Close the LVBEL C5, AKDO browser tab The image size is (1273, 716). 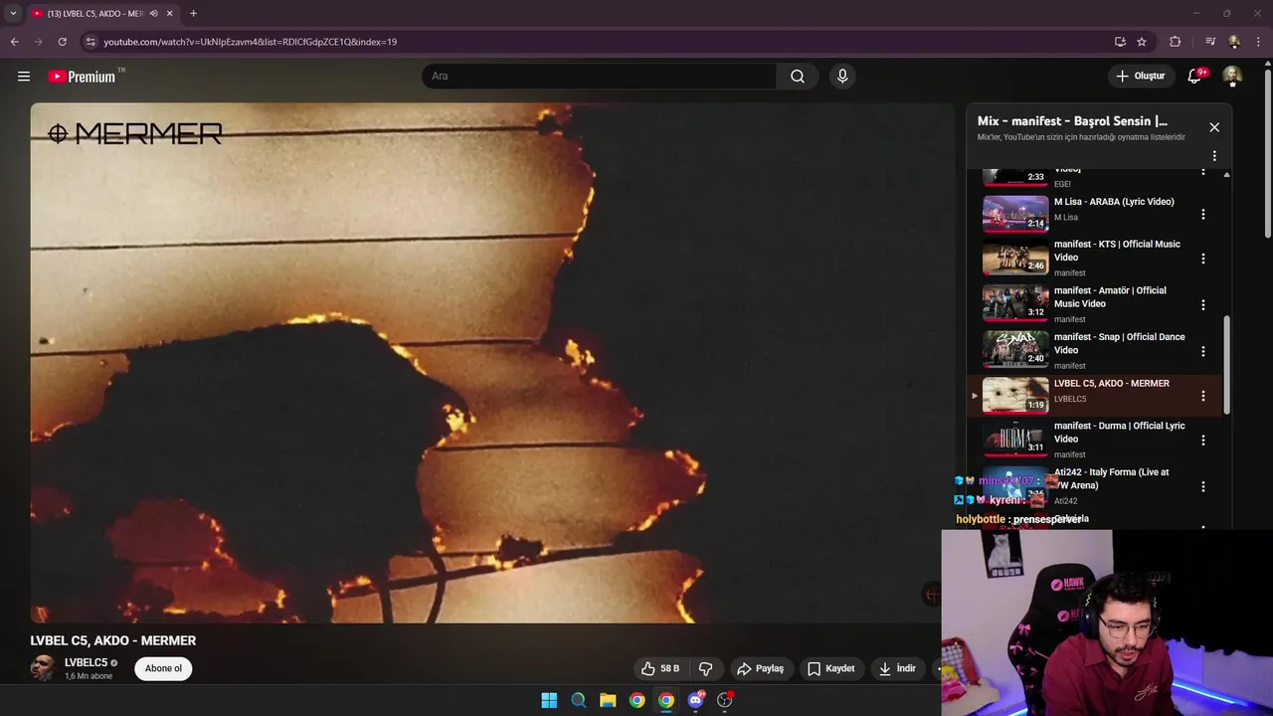pyautogui.click(x=170, y=14)
